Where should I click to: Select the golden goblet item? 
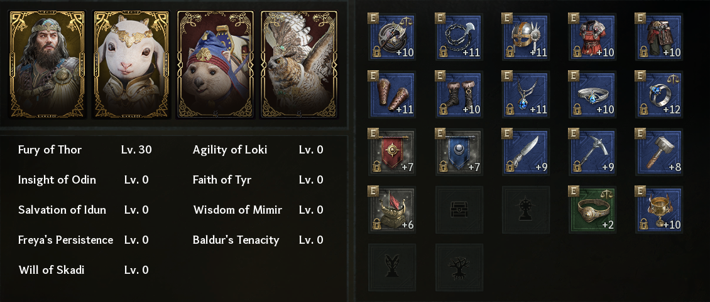click(x=659, y=209)
